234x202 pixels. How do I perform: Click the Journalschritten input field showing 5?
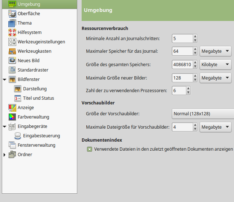tap(182, 39)
